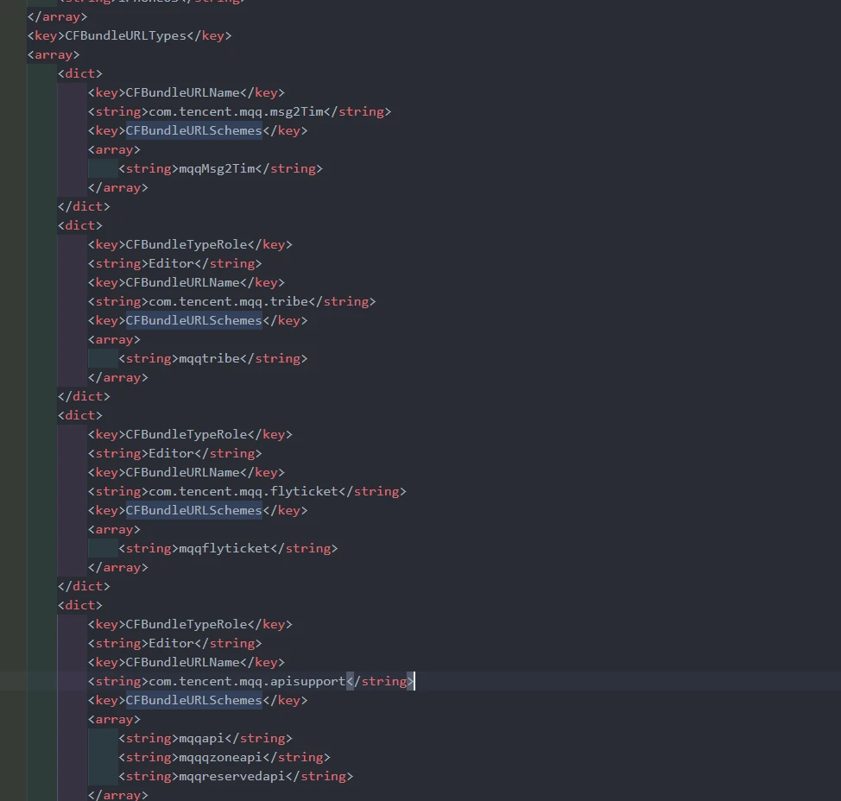
Task: Click the mqqMsg2Tim scheme string
Action: tap(216, 168)
